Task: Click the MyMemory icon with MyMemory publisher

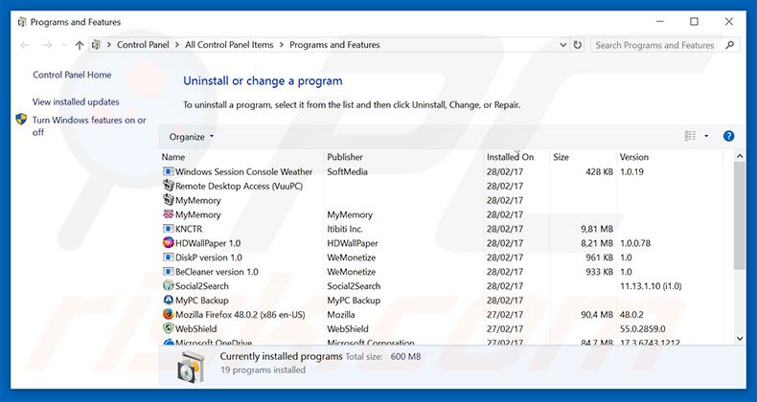Action: click(168, 214)
